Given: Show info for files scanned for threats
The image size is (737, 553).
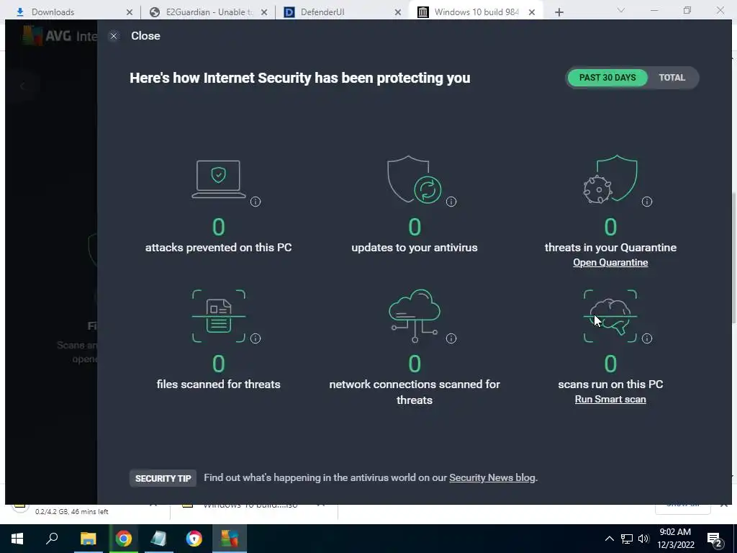Looking at the screenshot, I should [x=256, y=338].
